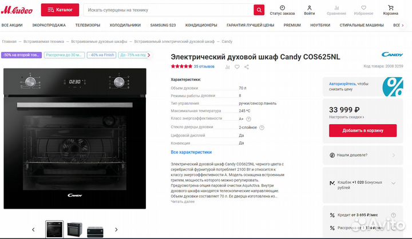Focus the search field for deals
Viewport: 412px width, 239px height.
[x=168, y=10]
